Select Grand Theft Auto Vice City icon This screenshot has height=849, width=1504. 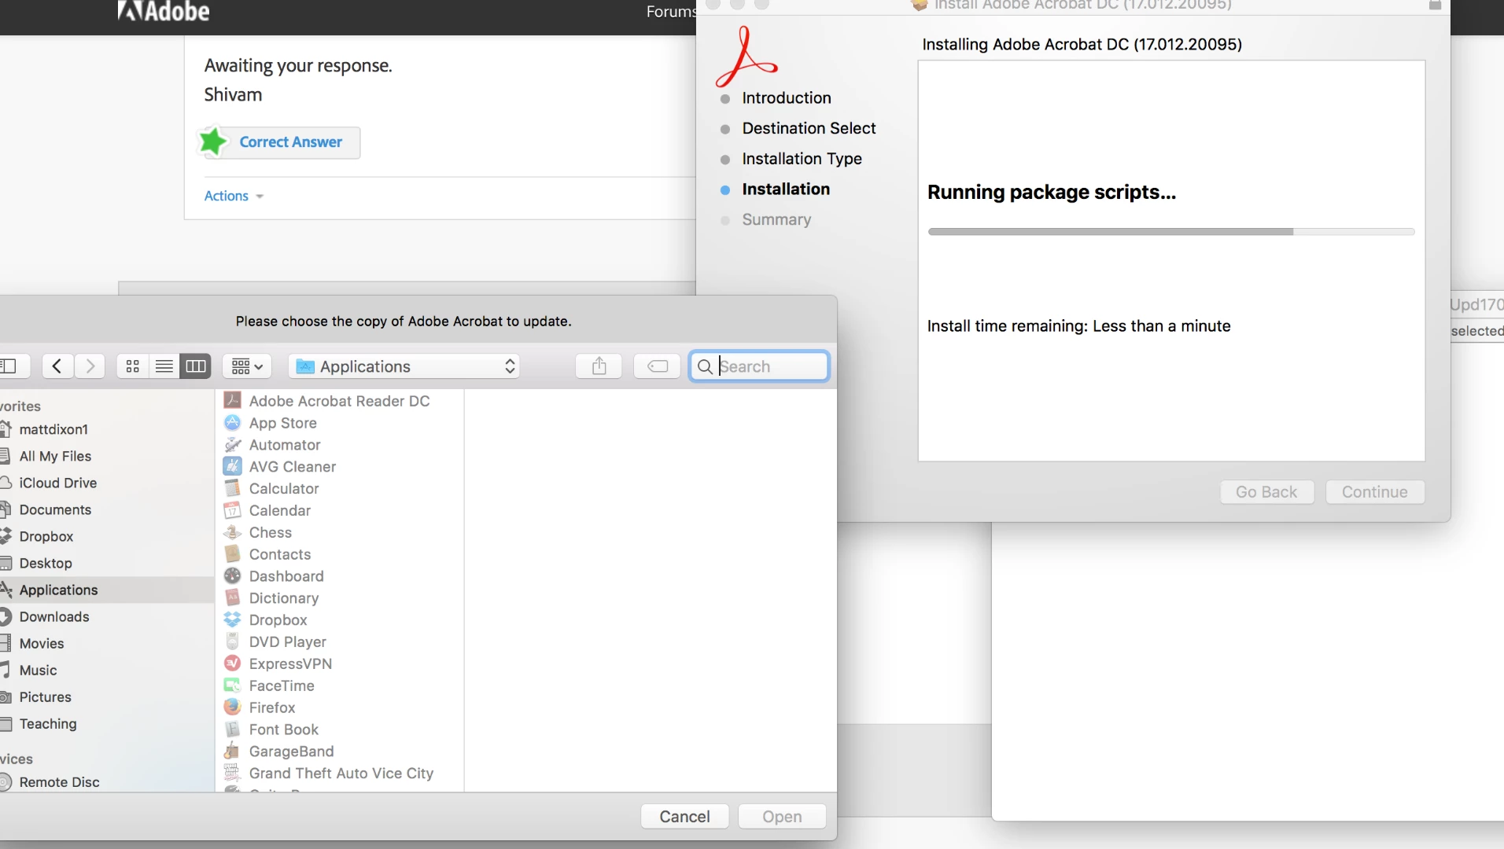click(x=232, y=774)
